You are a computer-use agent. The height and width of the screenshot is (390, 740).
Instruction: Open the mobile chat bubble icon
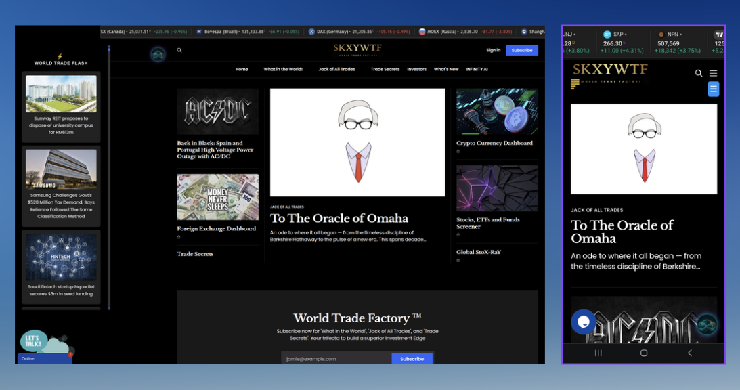(583, 322)
